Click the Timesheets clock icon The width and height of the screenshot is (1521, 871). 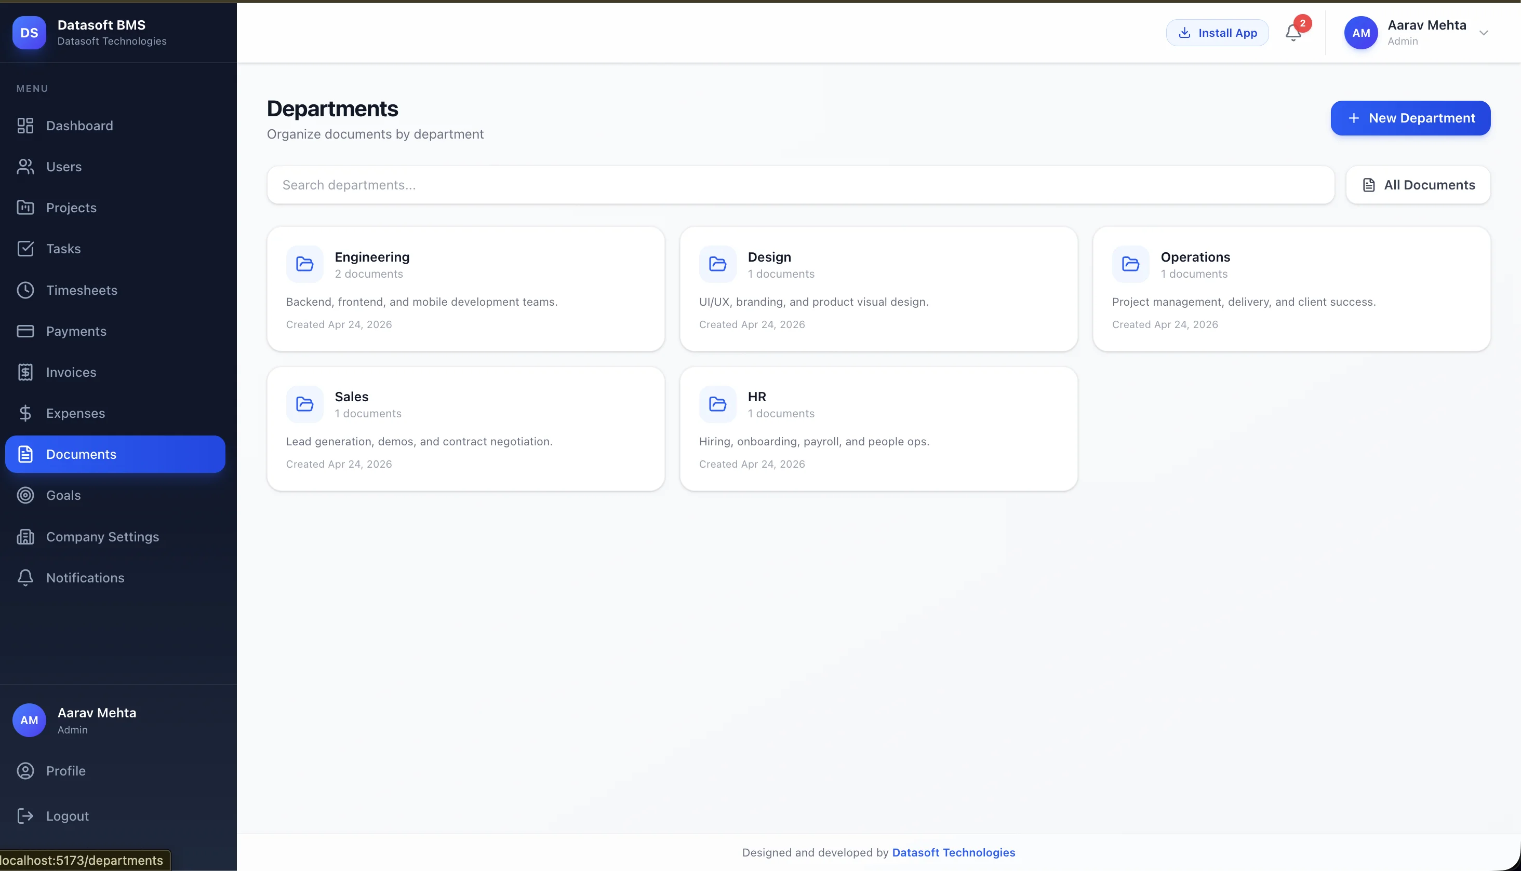[x=25, y=290]
